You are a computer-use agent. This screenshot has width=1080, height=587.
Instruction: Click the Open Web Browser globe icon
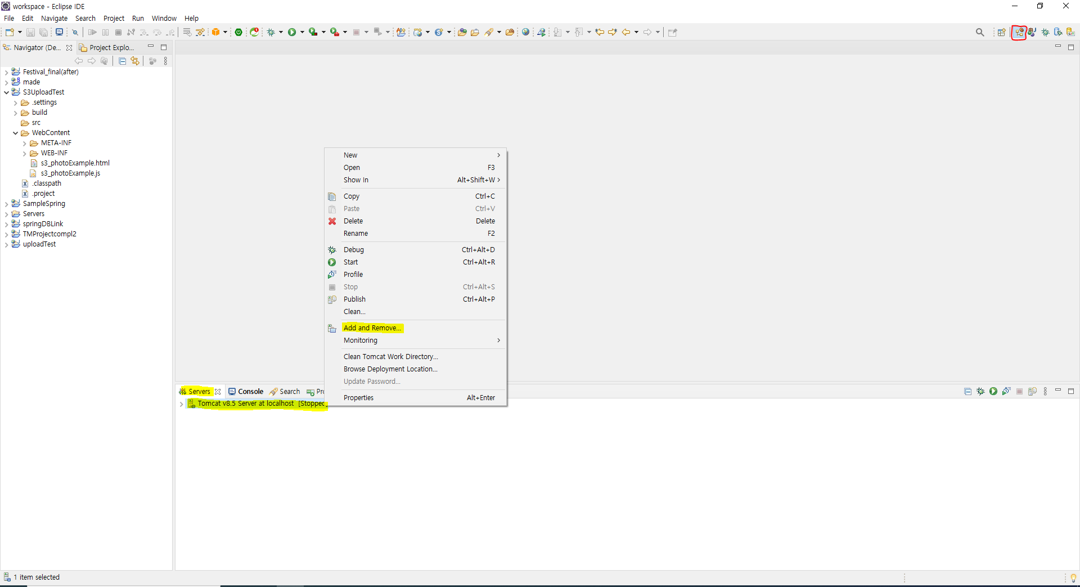(x=526, y=32)
